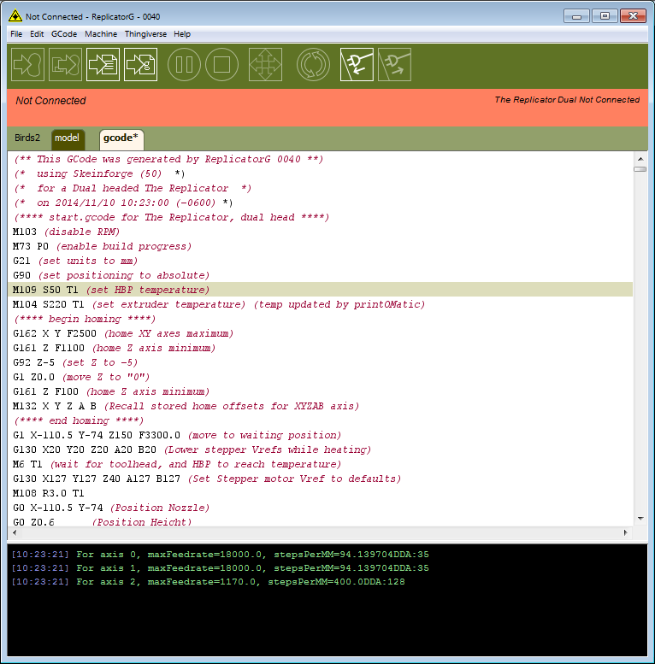Close the ReplicatorG window
This screenshot has height=664, width=655.
pyautogui.click(x=633, y=16)
